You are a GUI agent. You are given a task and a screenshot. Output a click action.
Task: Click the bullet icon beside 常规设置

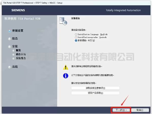(x=10, y=31)
